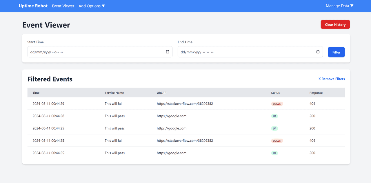The width and height of the screenshot is (371, 183).
Task: Go to Uptime Robot home logo link
Action: click(33, 6)
